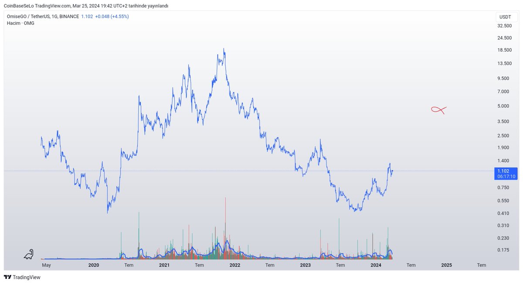Screen dimensions: 523x284
Task: Click the TradingView logo at bottom left
Action: pyautogui.click(x=21, y=277)
